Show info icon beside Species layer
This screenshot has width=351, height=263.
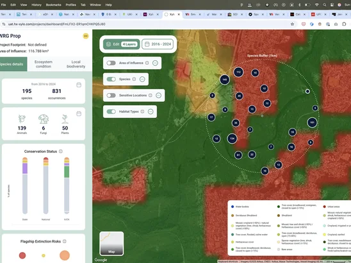point(134,79)
